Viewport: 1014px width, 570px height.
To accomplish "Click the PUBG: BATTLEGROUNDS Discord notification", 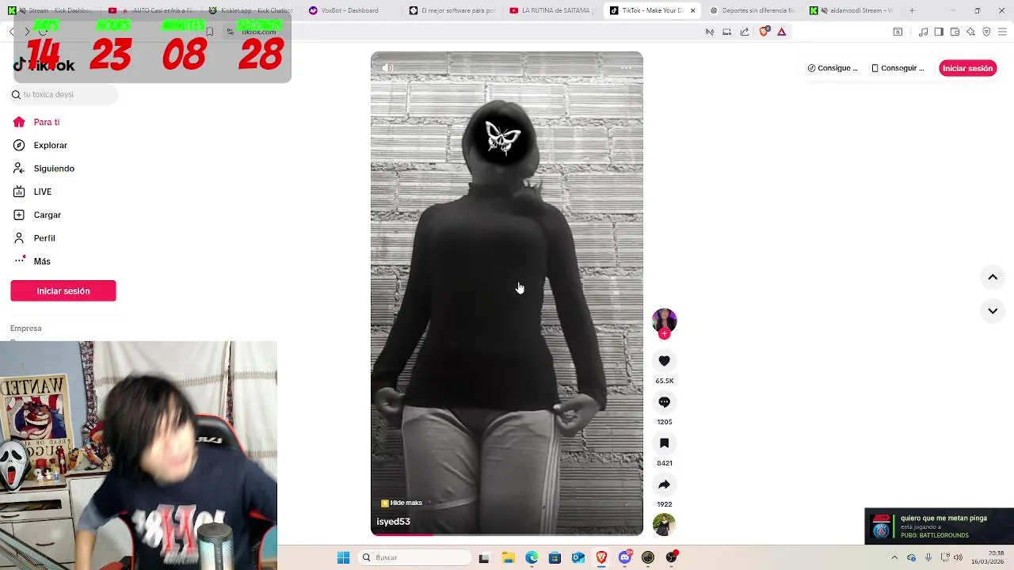I will tap(939, 526).
